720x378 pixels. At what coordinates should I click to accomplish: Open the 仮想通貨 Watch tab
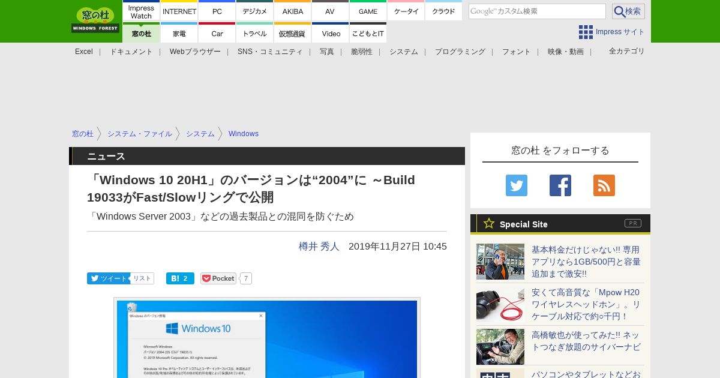pyautogui.click(x=293, y=33)
